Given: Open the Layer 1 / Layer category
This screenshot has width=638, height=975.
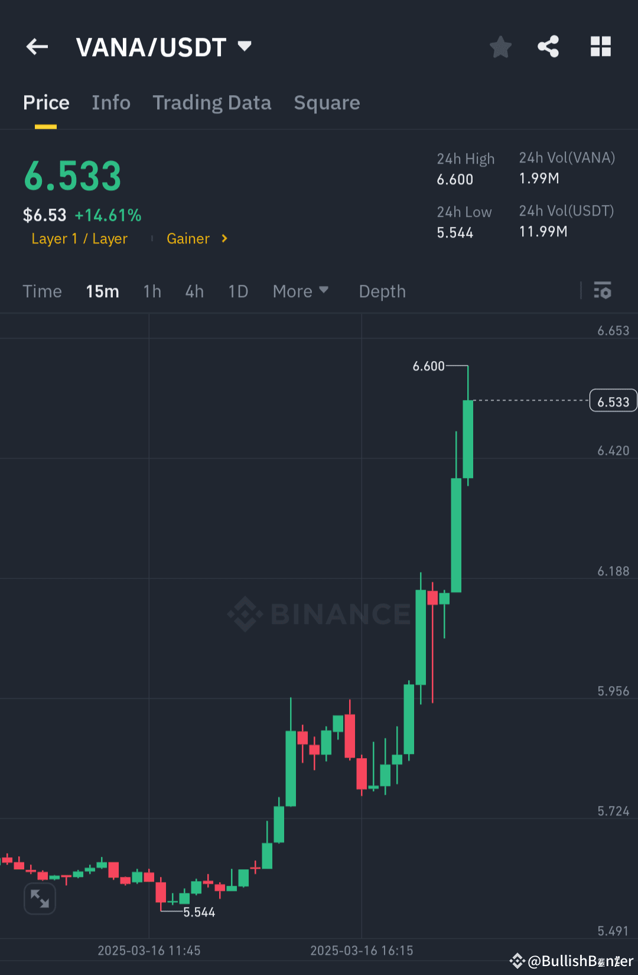Looking at the screenshot, I should (x=80, y=238).
